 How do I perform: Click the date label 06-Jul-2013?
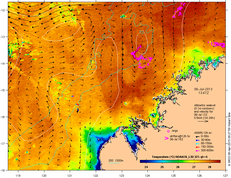coord(203,89)
